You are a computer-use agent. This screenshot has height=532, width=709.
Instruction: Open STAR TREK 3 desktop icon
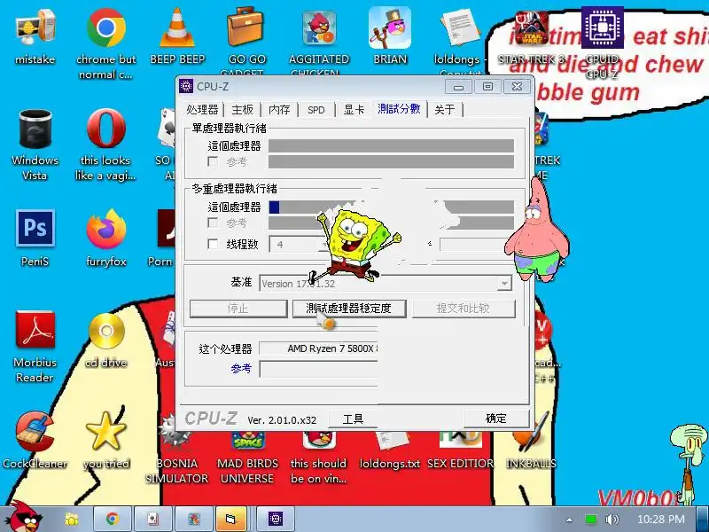(531, 28)
